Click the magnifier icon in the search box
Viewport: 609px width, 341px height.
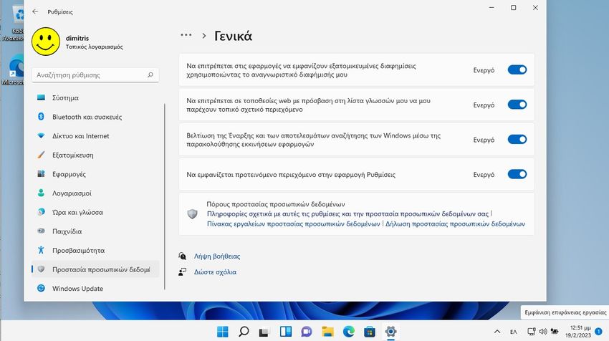(x=150, y=75)
